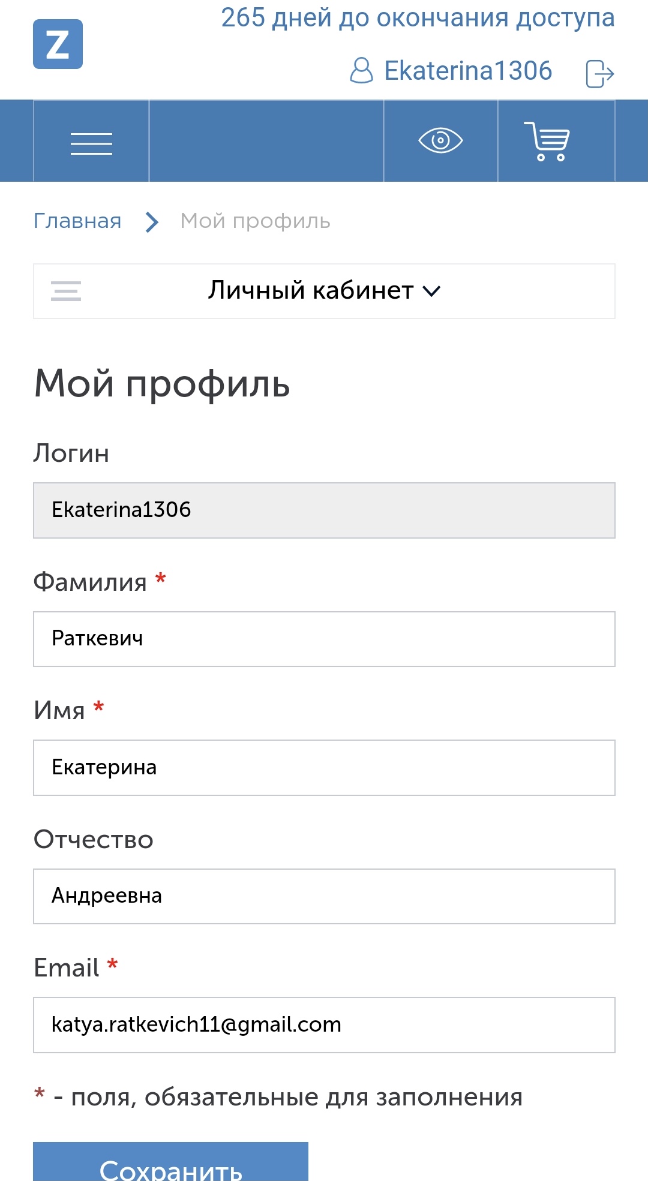
Task: Focus the Имя text field
Action: point(324,768)
